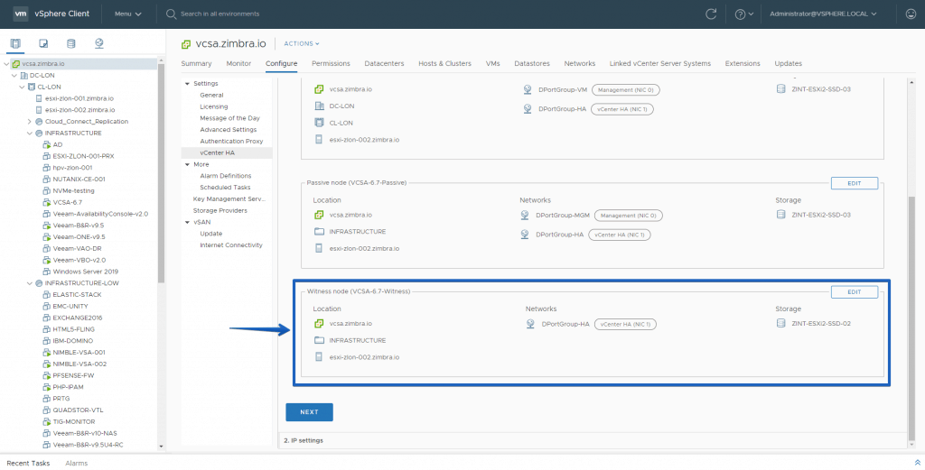Collapse the vSAN section in Configure
Screen dimensions: 925x470
pyautogui.click(x=188, y=222)
